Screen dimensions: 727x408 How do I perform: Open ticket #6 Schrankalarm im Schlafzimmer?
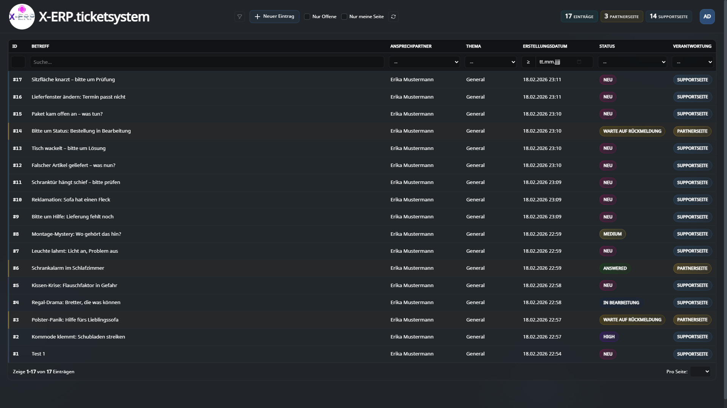[68, 268]
